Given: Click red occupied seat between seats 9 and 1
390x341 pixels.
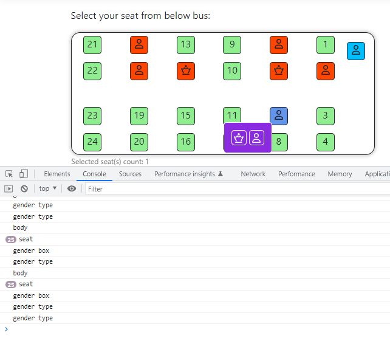Looking at the screenshot, I should 279,45.
